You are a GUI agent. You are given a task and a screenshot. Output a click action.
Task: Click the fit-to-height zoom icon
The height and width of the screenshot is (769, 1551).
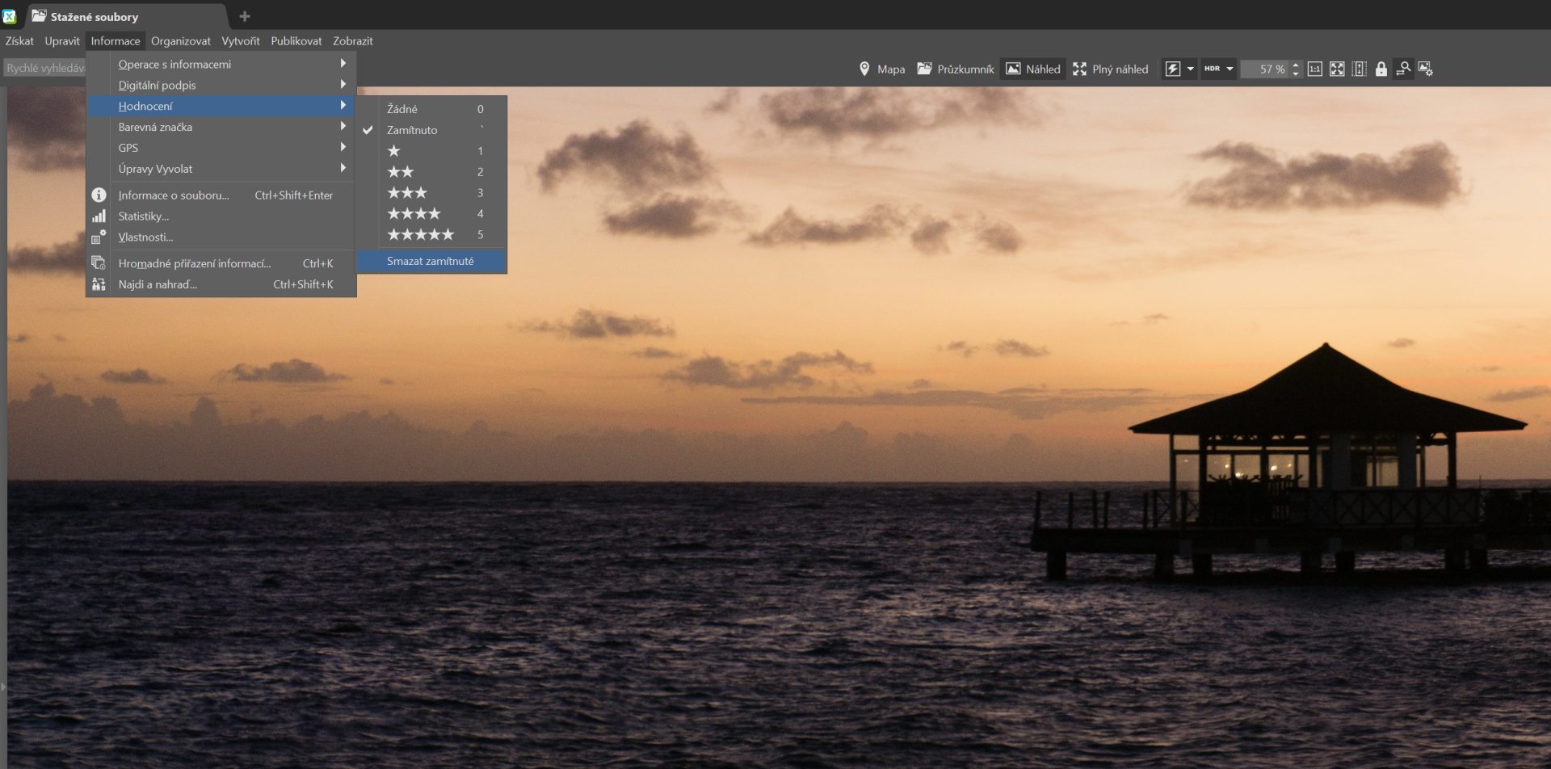click(x=1360, y=69)
